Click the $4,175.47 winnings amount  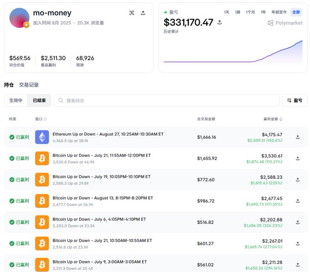tap(272, 135)
